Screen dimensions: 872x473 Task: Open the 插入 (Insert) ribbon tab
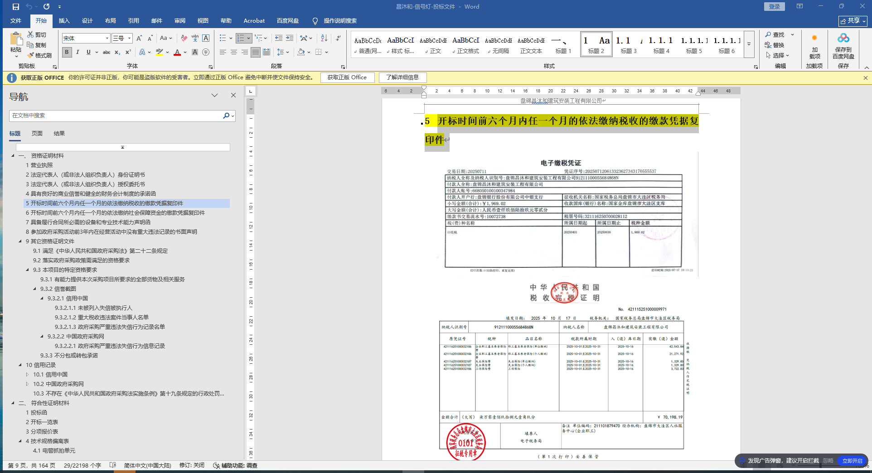(x=64, y=21)
